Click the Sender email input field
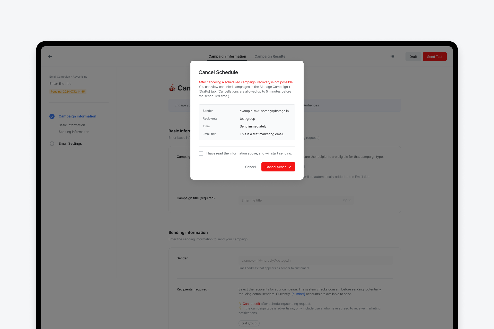The width and height of the screenshot is (494, 329). click(315, 260)
